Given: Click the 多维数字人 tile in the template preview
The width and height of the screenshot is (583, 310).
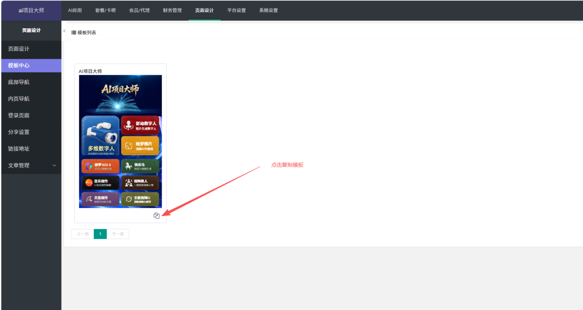Looking at the screenshot, I should tap(101, 136).
